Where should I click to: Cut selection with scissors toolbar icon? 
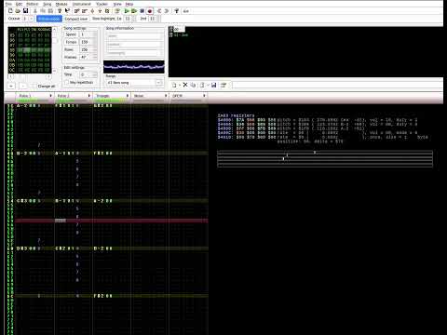click(35, 11)
